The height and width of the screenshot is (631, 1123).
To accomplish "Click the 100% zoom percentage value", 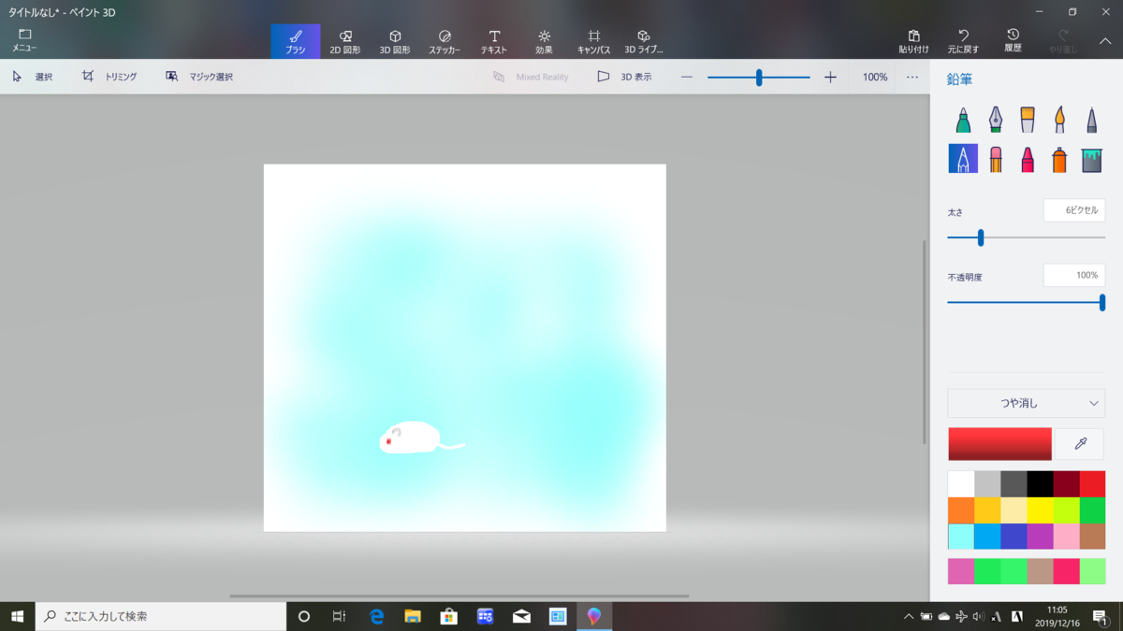I will tap(875, 77).
